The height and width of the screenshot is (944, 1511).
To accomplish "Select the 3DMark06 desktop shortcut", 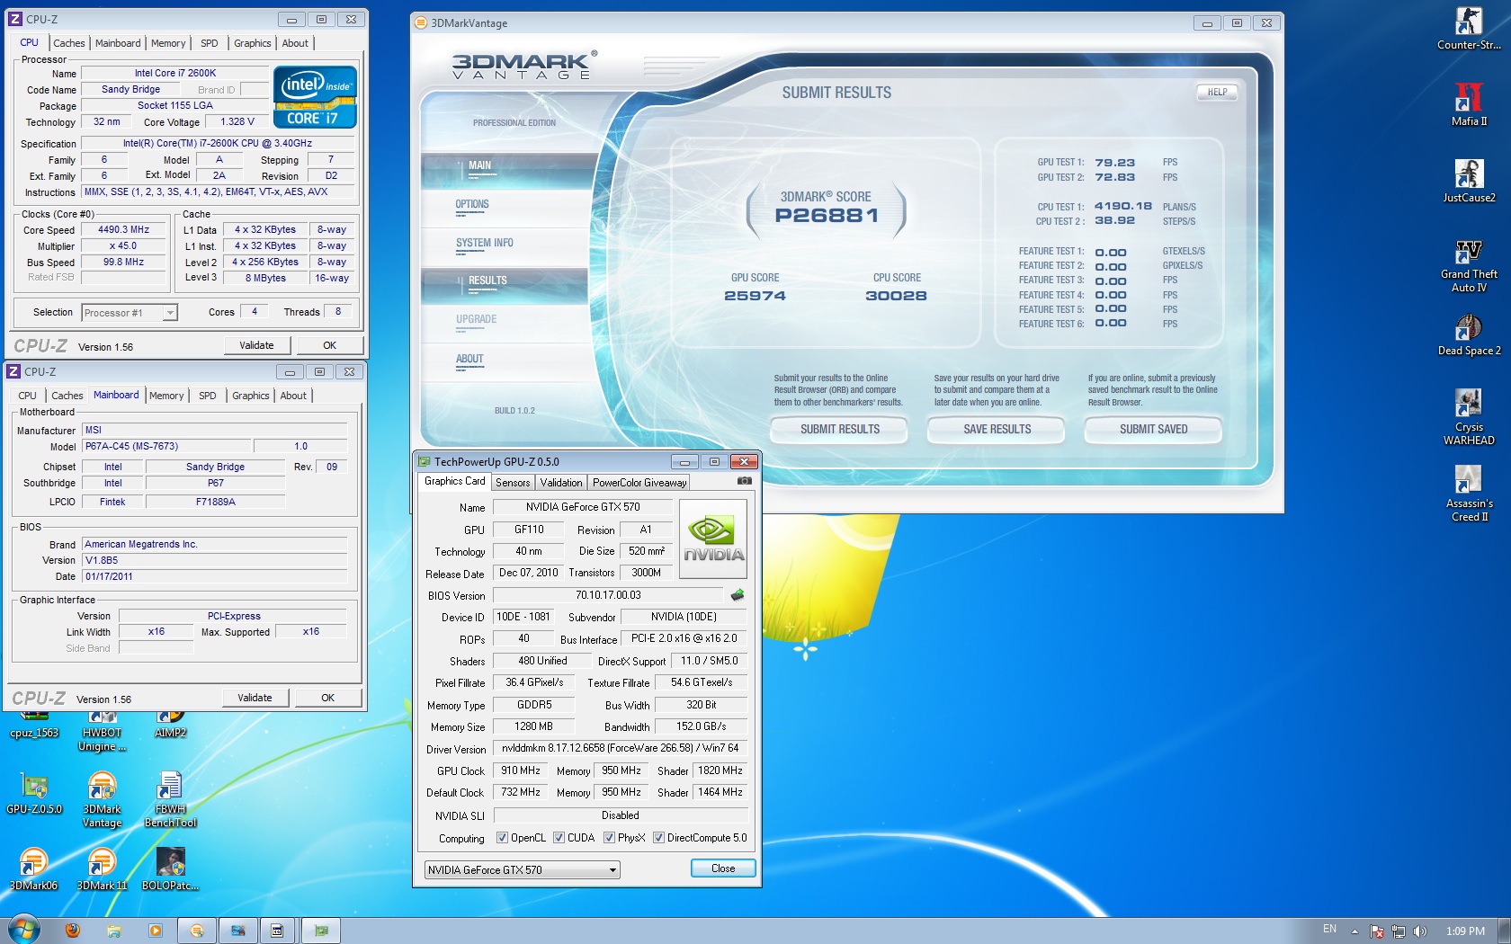I will click(x=33, y=868).
